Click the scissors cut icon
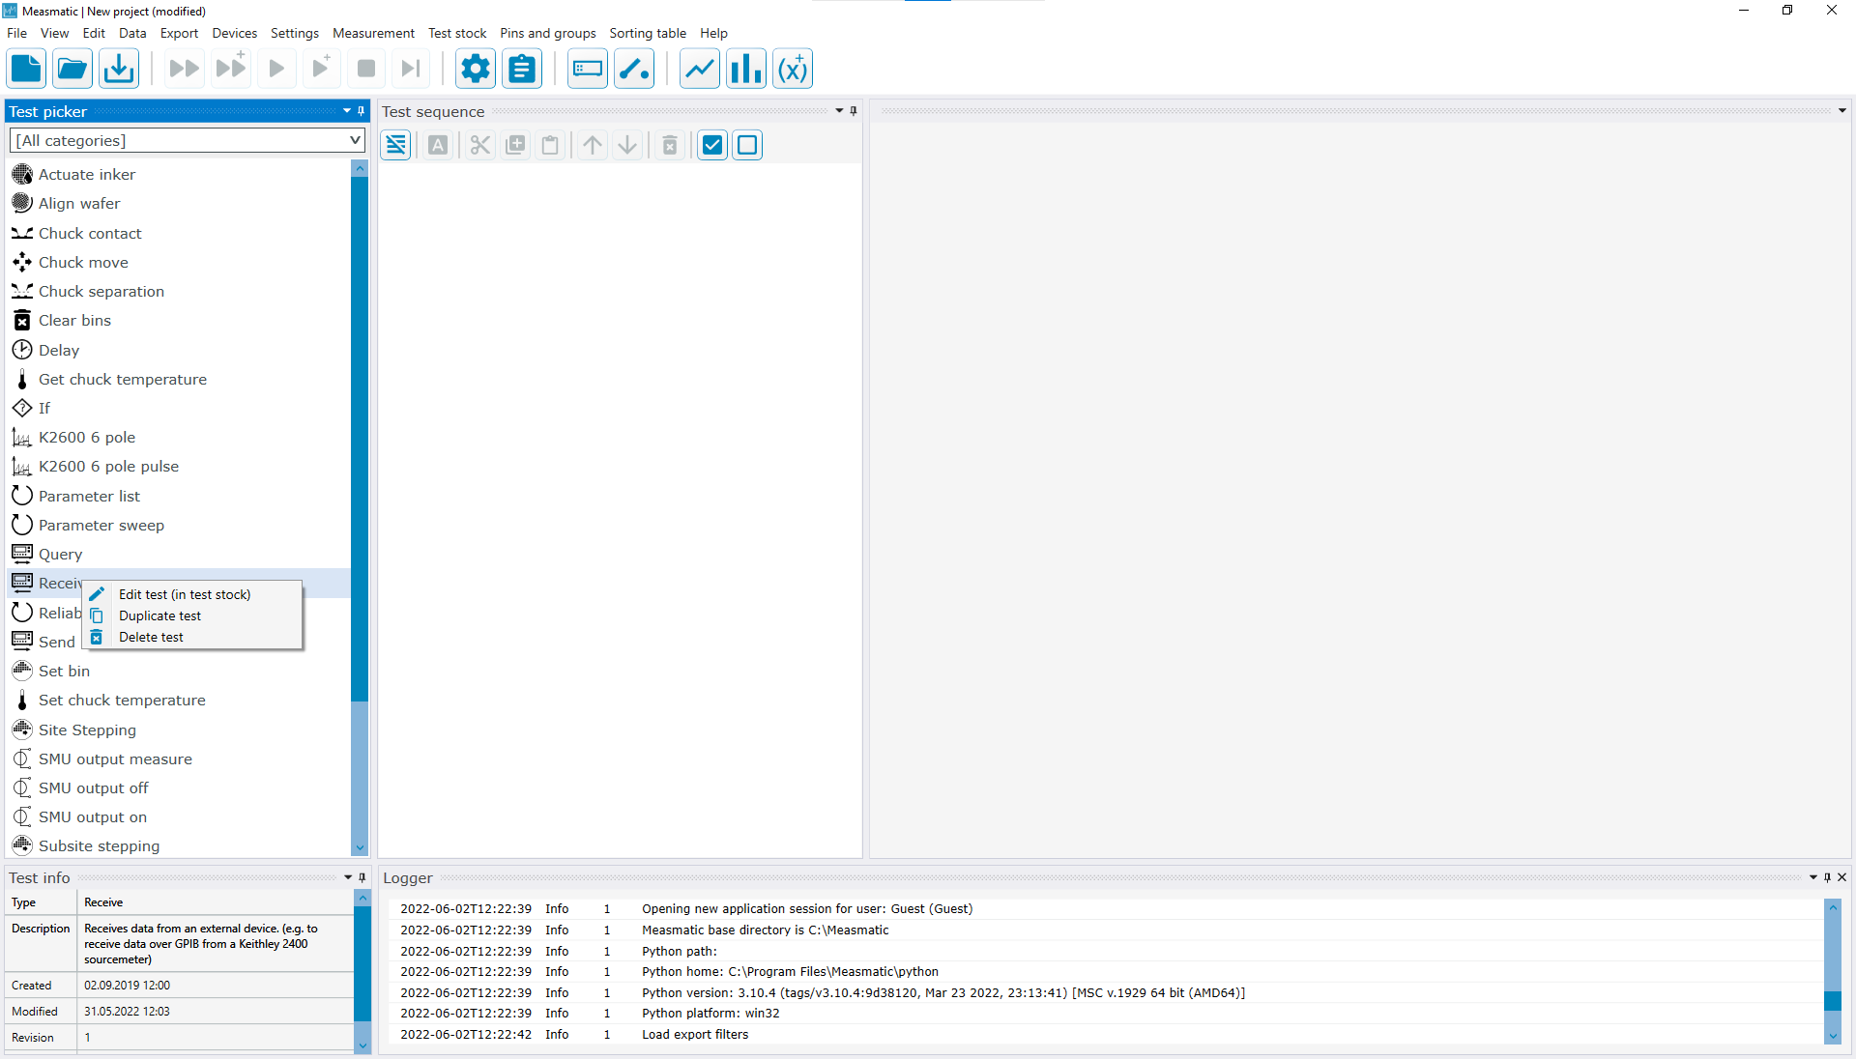 480,145
